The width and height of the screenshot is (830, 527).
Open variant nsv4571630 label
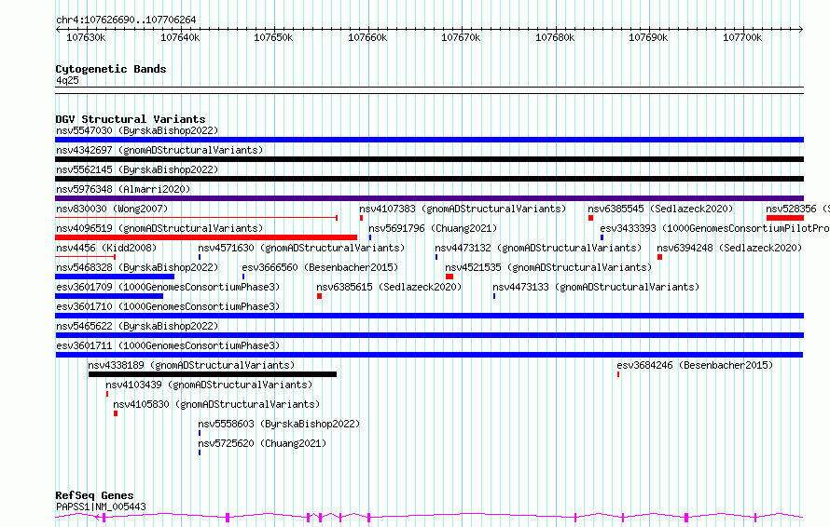(301, 248)
